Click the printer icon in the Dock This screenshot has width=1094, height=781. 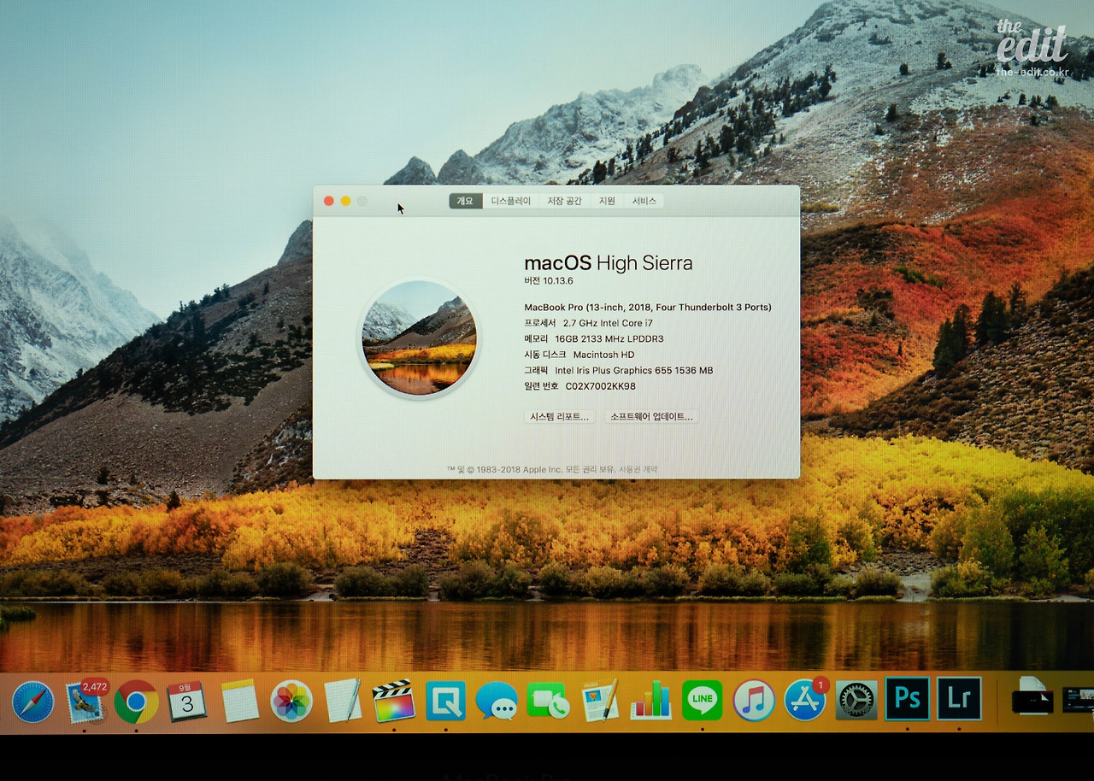click(x=1032, y=696)
